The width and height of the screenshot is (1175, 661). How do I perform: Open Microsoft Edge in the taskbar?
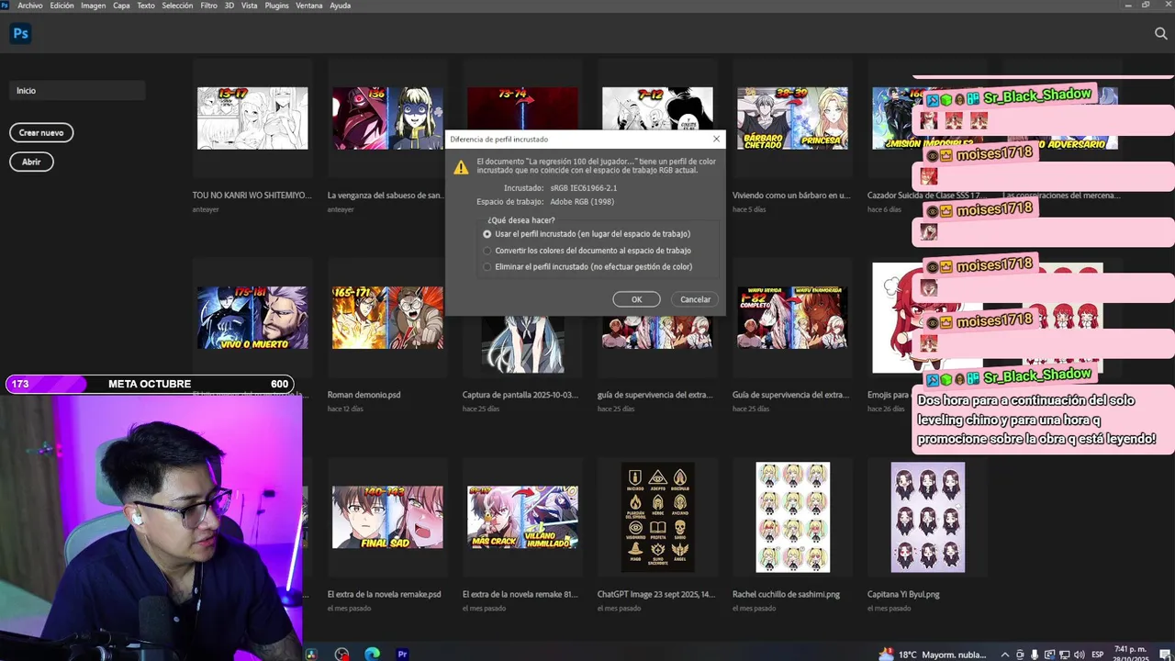point(372,654)
